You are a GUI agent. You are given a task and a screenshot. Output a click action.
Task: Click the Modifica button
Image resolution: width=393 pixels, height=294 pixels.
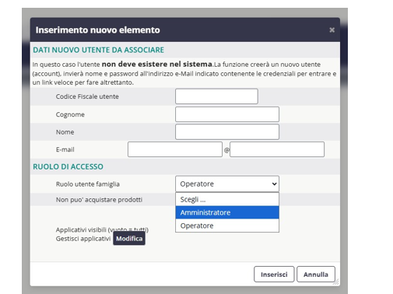129,239
